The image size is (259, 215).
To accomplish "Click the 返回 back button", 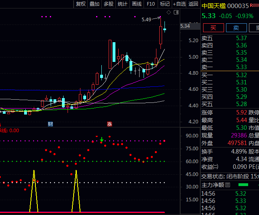I will coord(193,4).
